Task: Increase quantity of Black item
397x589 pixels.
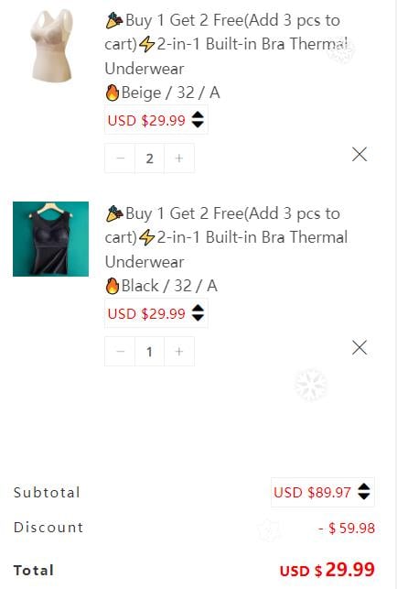Action: [x=179, y=352]
